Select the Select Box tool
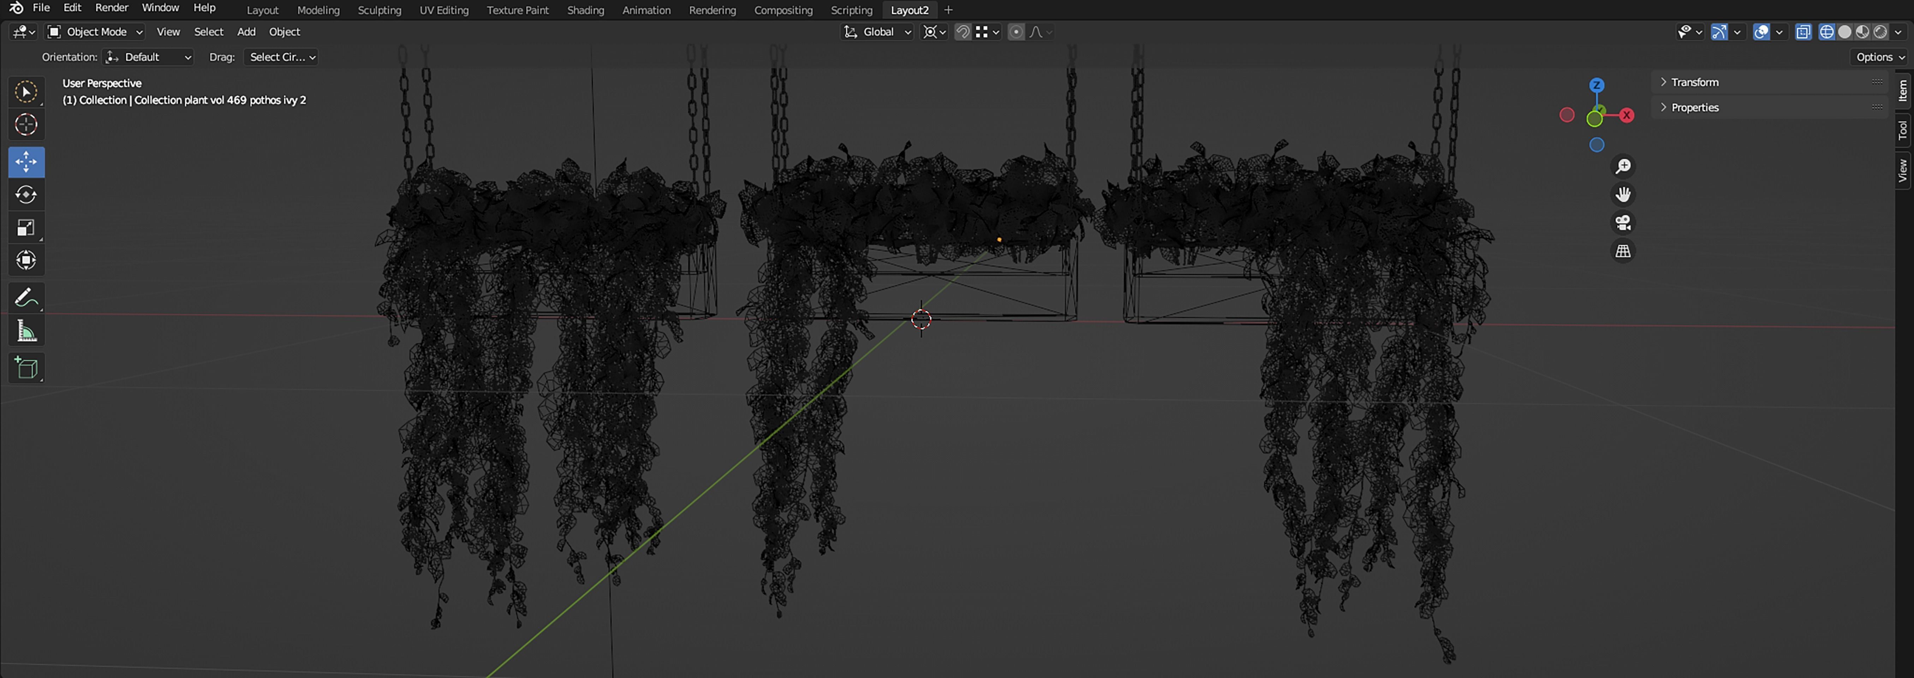 coord(26,92)
